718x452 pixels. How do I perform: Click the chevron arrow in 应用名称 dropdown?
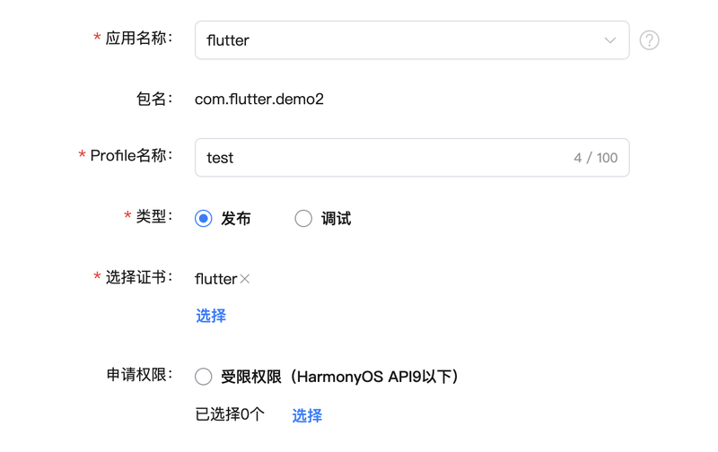(x=610, y=40)
